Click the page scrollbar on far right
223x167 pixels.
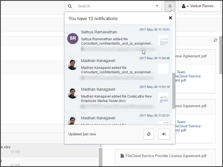click(221, 55)
